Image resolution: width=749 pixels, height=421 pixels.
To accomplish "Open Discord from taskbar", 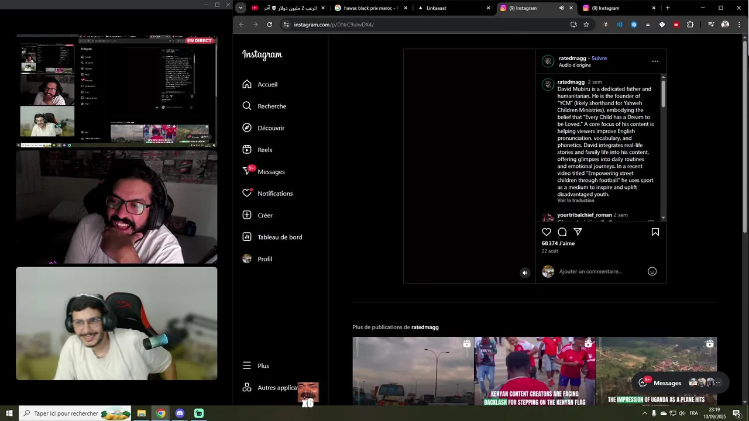I will (180, 413).
